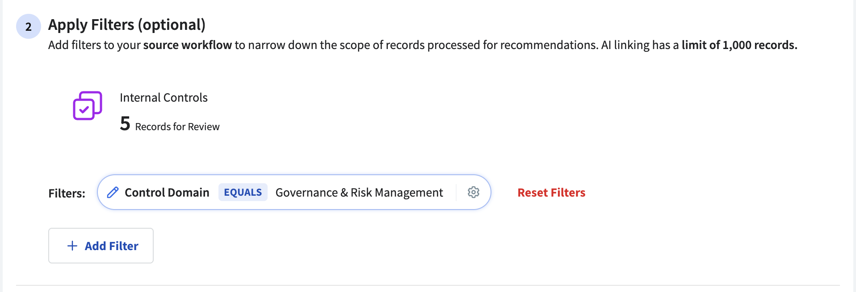The image size is (856, 292).
Task: Click the Control Domain filter pill
Action: tap(294, 192)
